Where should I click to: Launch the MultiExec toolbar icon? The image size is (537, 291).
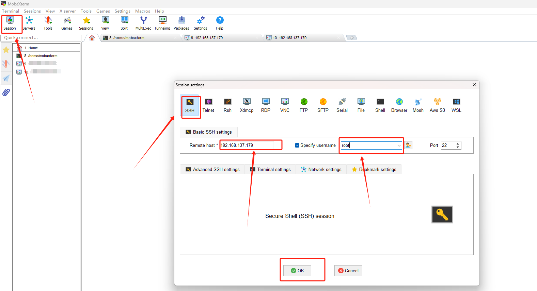(143, 23)
